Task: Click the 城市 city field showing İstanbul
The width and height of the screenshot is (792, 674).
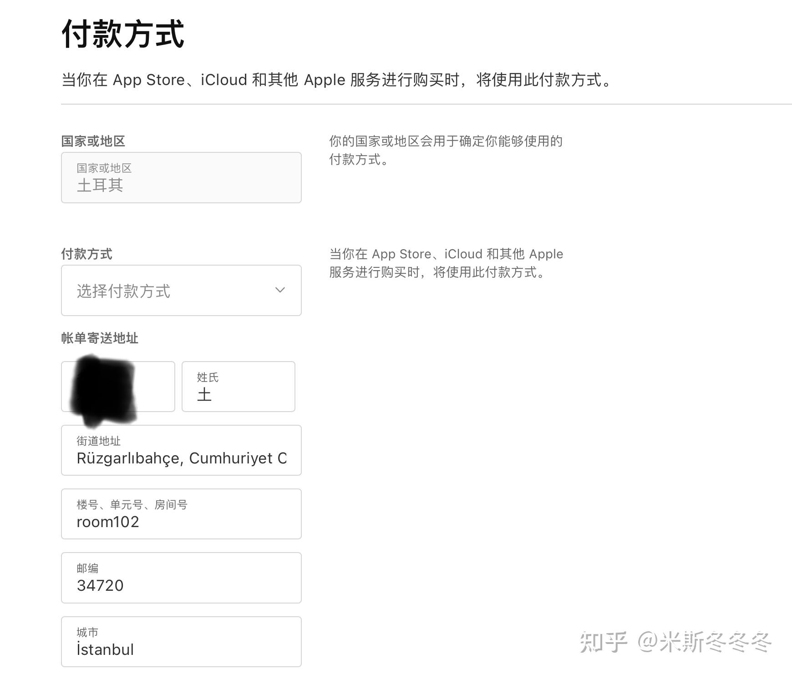Action: (181, 641)
